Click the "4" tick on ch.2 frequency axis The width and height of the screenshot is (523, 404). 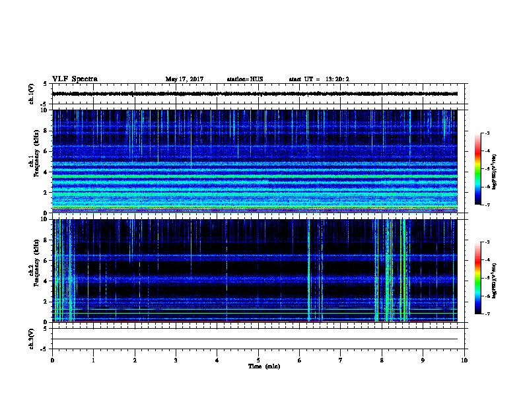pos(46,281)
